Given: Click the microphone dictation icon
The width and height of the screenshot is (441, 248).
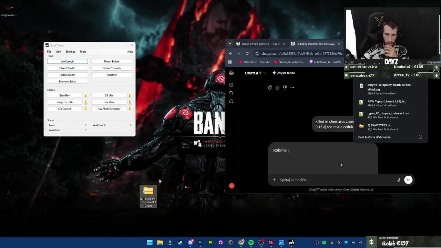Looking at the screenshot, I should 399,180.
